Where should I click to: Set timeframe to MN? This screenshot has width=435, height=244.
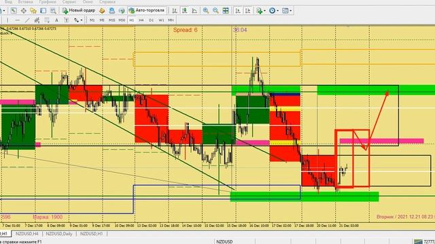[x=171, y=20]
